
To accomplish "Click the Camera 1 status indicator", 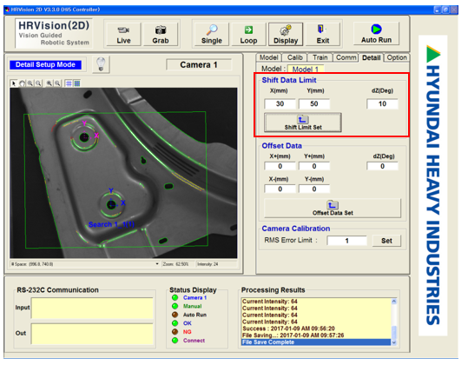I will 175,298.
